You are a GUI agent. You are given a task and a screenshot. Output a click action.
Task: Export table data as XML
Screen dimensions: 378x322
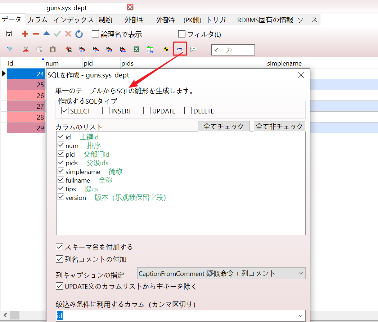[x=108, y=49]
